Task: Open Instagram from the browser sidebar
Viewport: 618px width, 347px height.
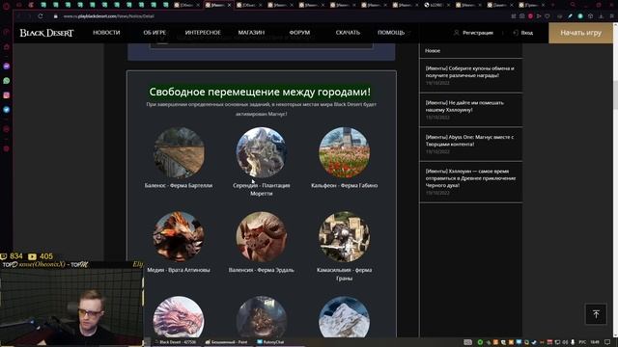Action: point(7,95)
